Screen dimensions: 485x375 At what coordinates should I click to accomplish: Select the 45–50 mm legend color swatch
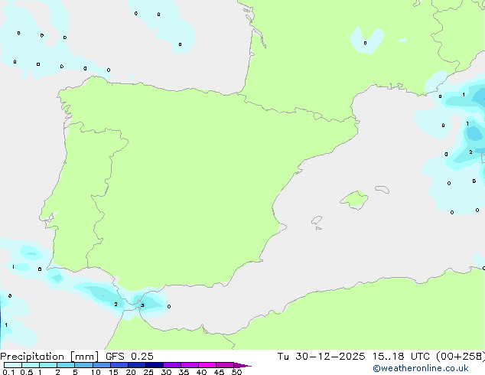[225, 365]
